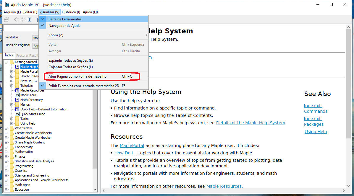Click the folder icon beside Physics

coord(12,156)
